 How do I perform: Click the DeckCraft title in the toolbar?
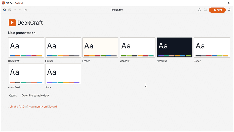[117, 10]
